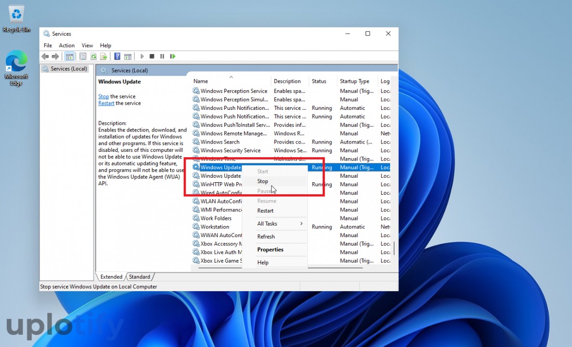
Task: Switch to the Standard tab
Action: (x=140, y=277)
